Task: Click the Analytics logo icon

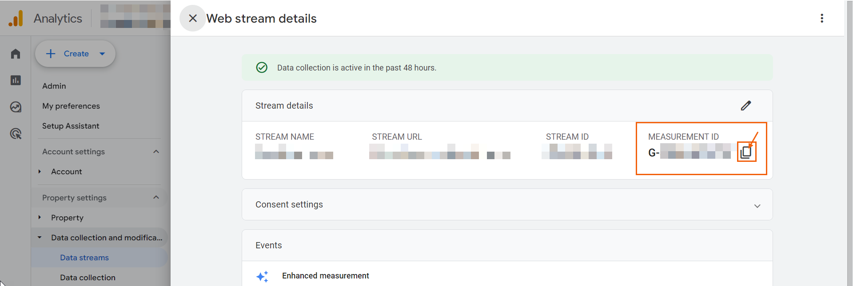Action: pos(16,19)
